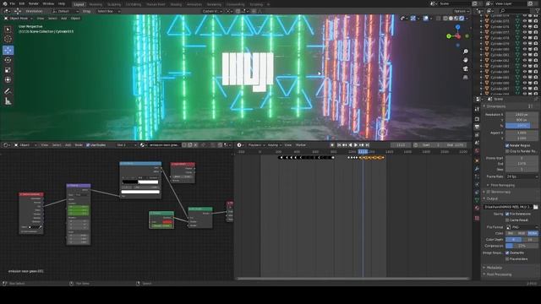
Task: Adjust the Compression slider
Action: [522, 246]
